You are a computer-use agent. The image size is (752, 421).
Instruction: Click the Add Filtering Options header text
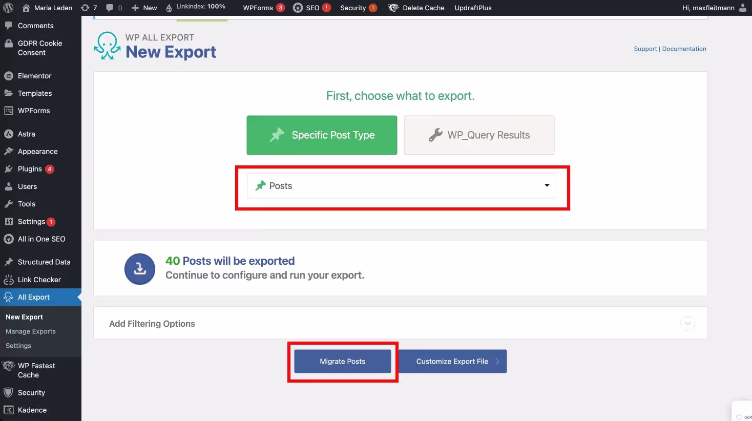tap(152, 324)
